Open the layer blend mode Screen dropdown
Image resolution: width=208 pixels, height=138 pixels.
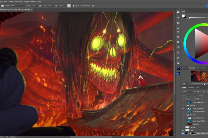190,95
